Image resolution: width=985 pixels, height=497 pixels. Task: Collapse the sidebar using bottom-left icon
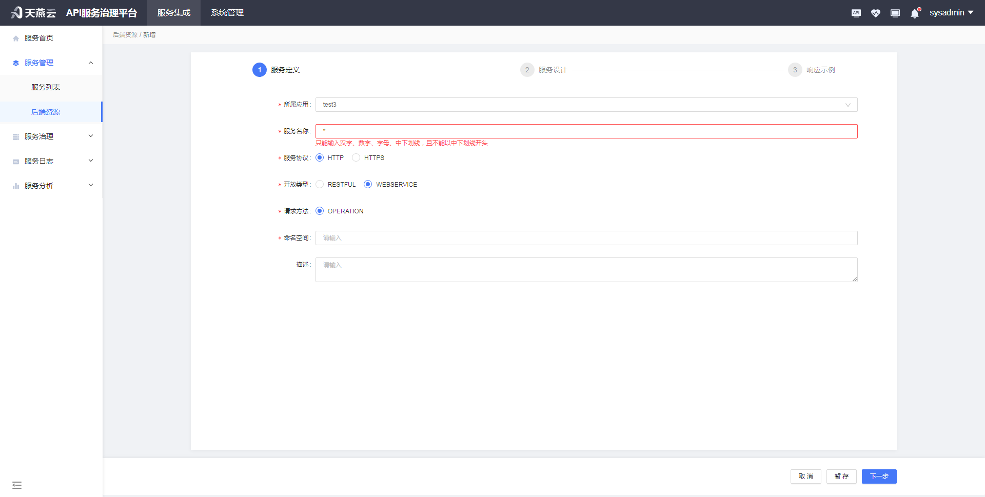click(x=17, y=485)
